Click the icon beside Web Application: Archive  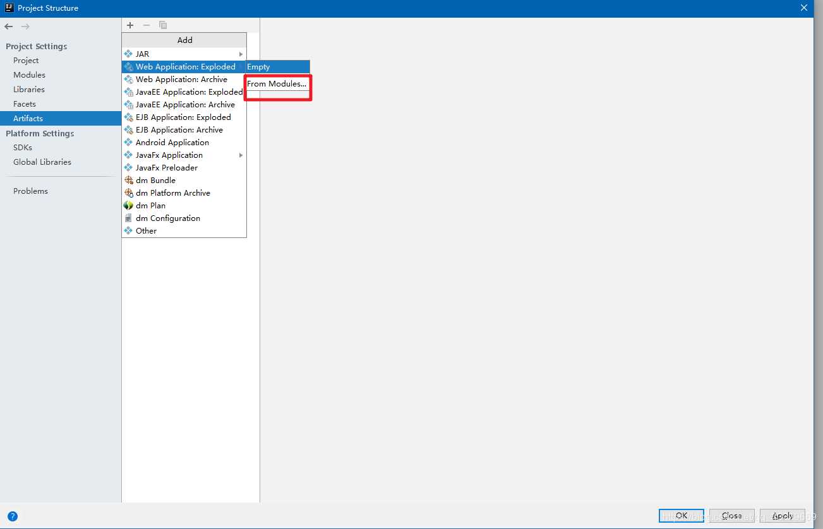pos(129,80)
